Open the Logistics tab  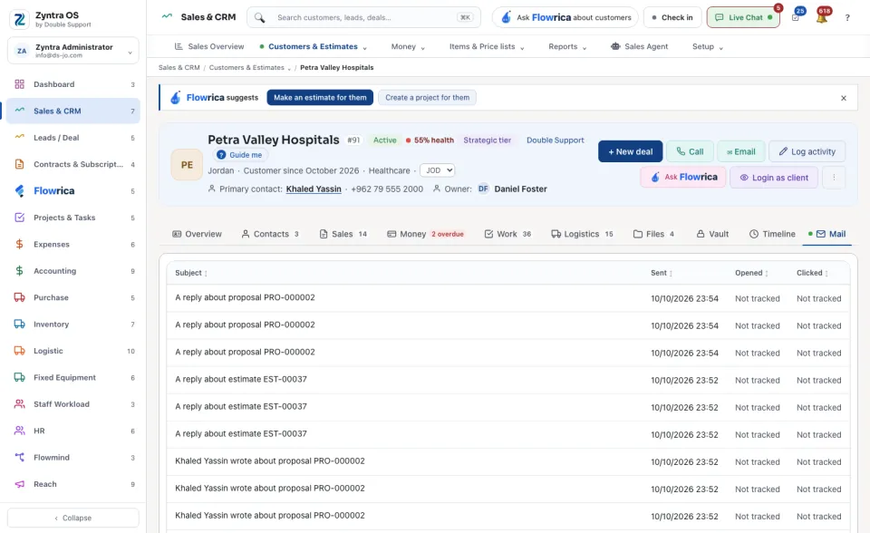[x=582, y=234]
